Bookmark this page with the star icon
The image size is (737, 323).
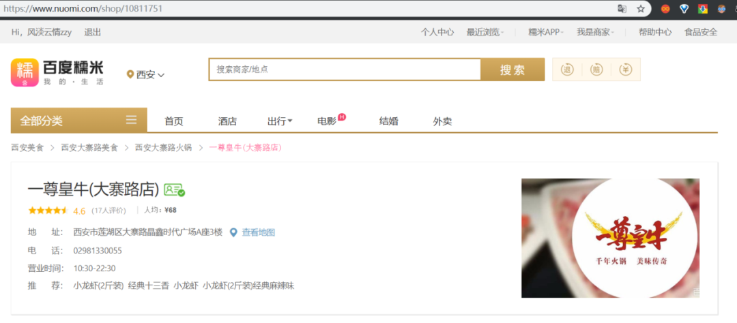(641, 8)
